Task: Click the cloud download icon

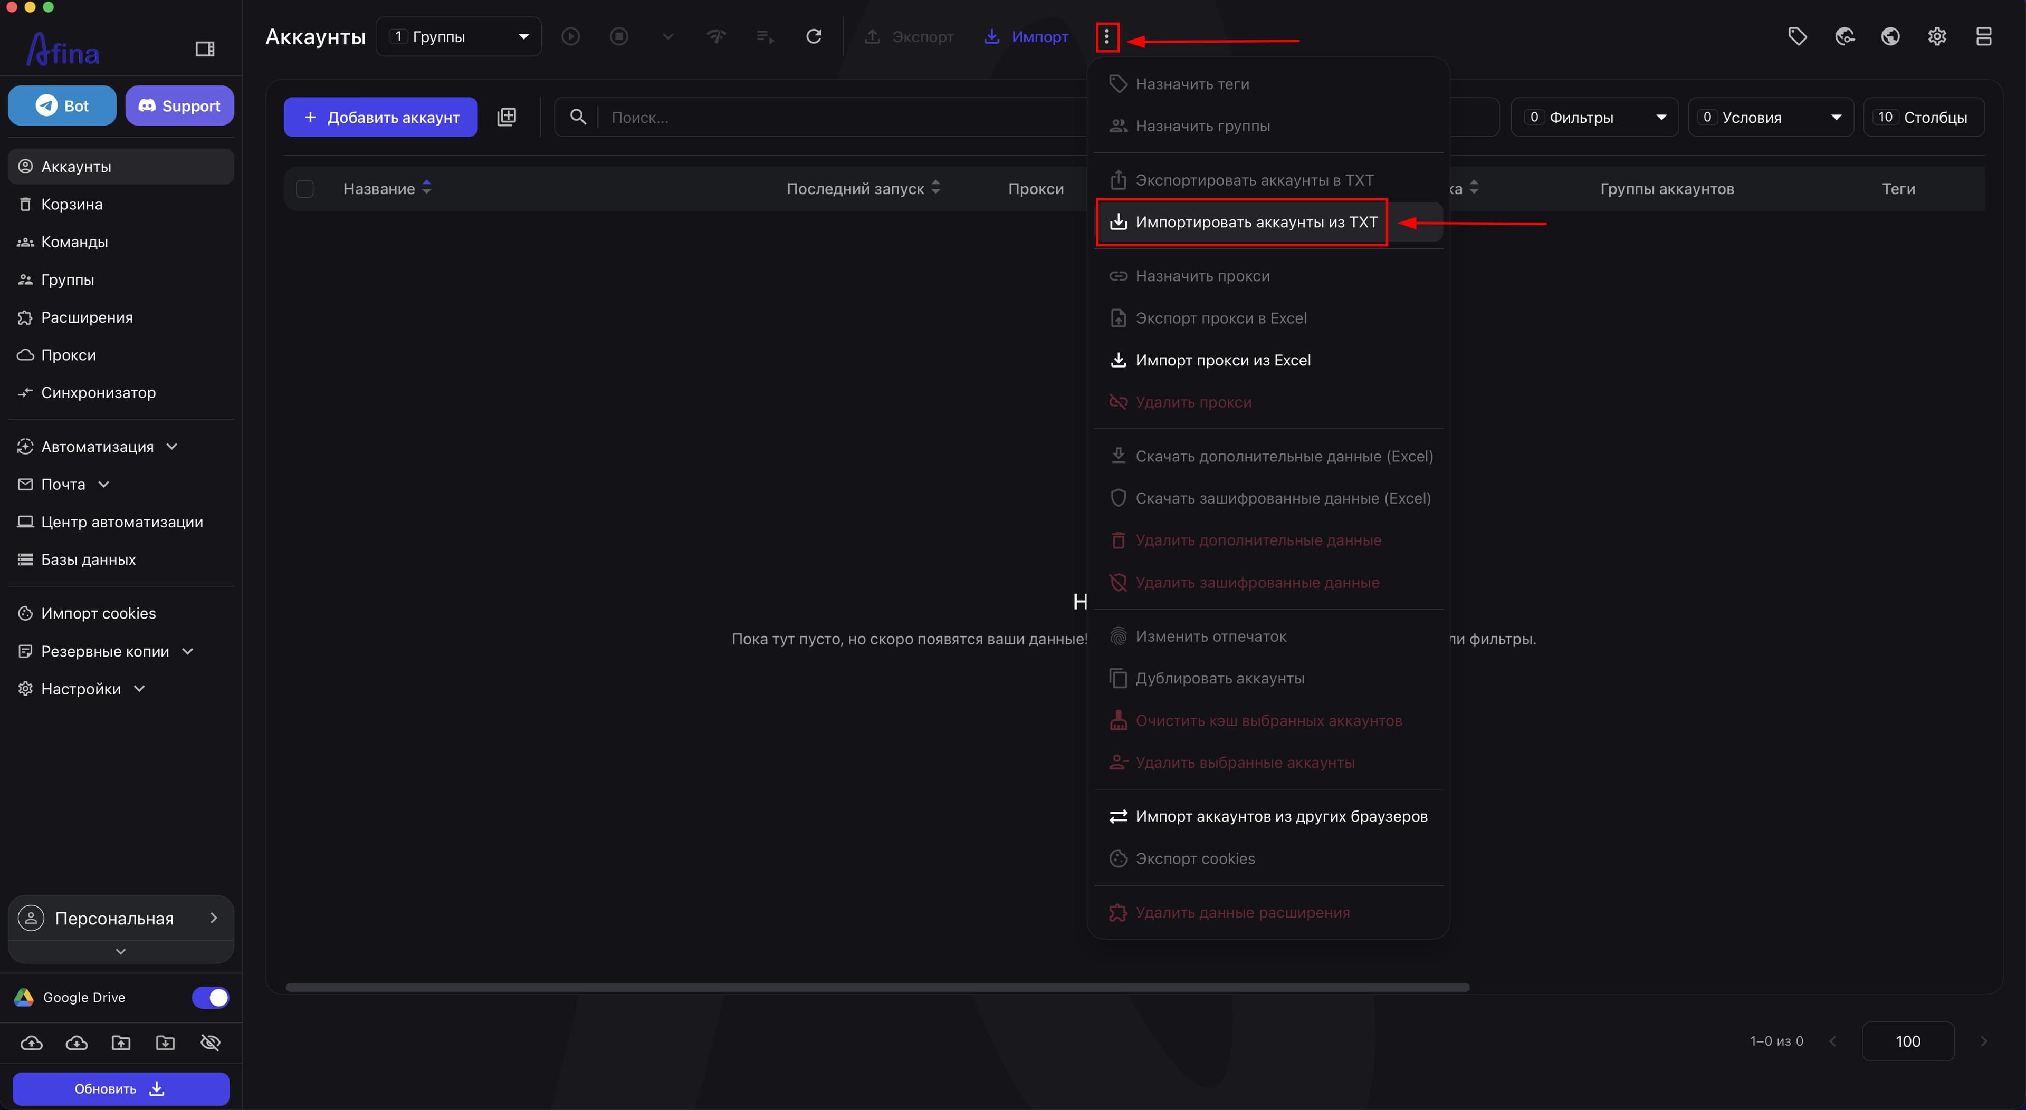Action: point(77,1043)
